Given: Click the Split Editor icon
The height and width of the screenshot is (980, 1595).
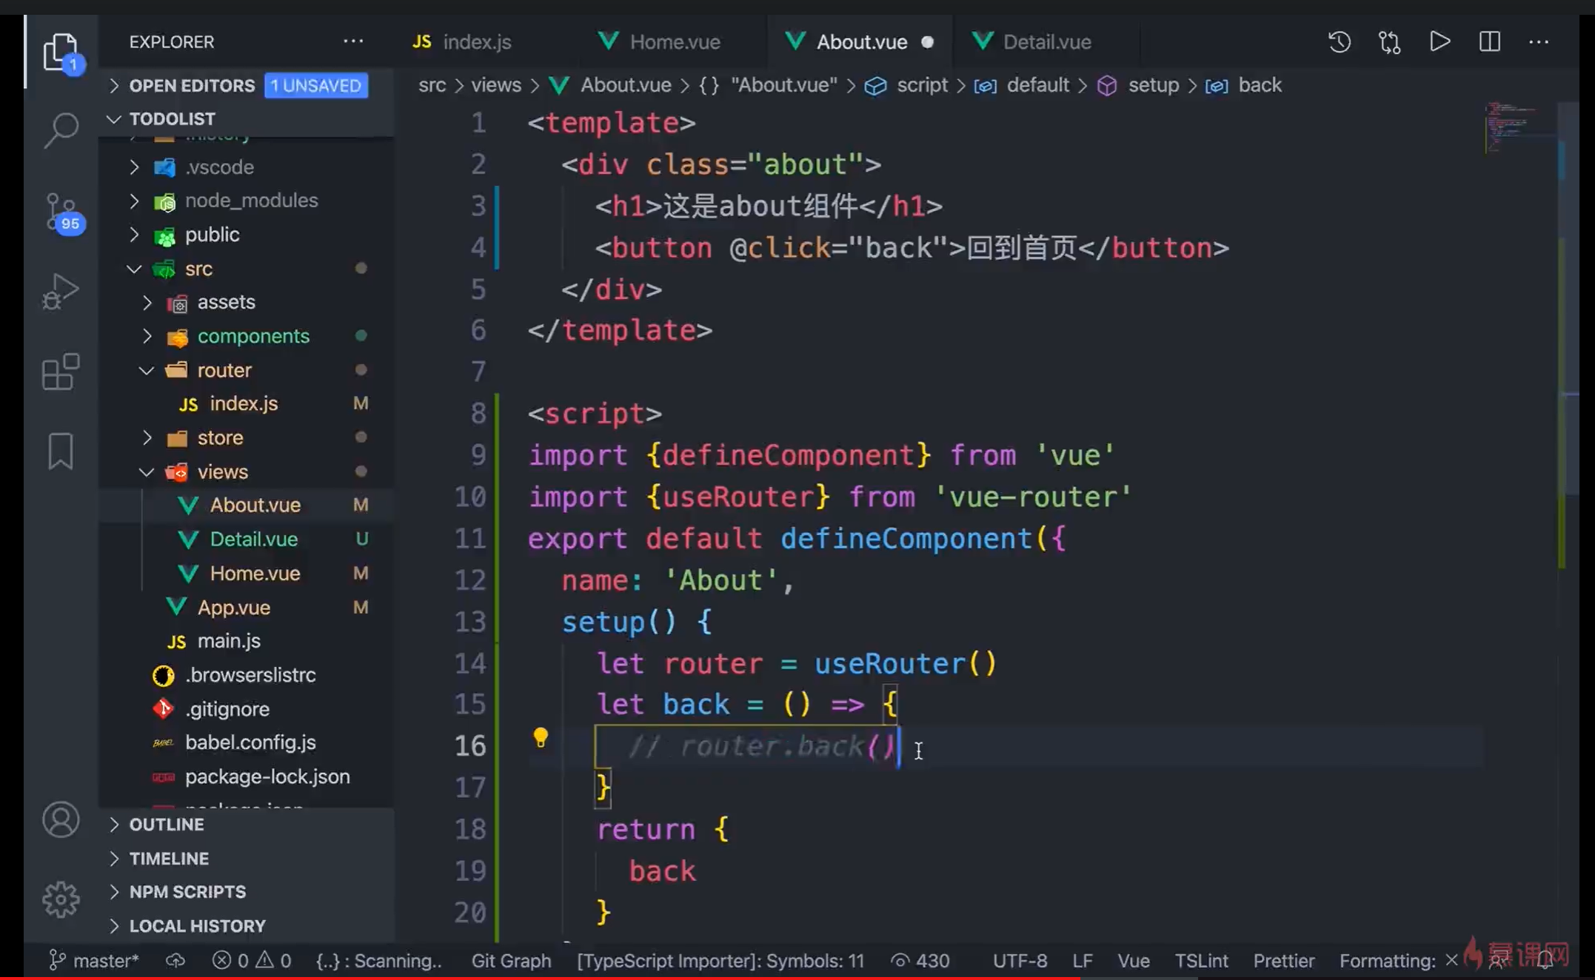Looking at the screenshot, I should click(x=1489, y=42).
